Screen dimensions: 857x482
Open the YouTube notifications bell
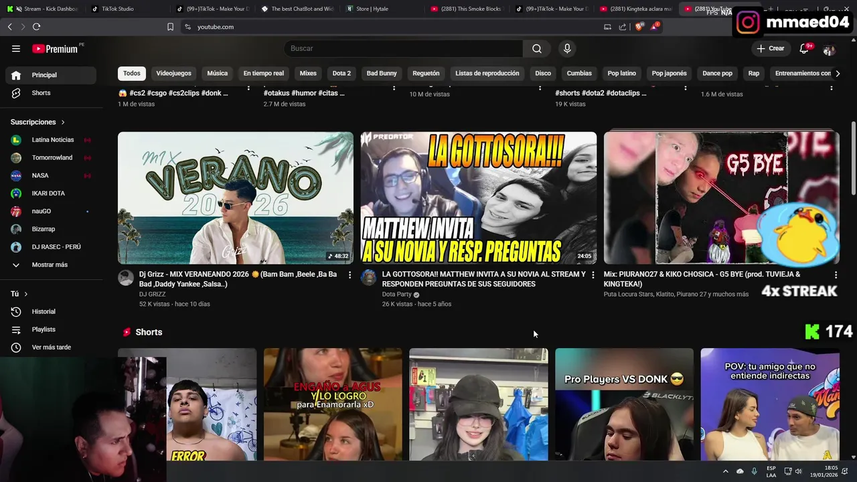coord(805,48)
